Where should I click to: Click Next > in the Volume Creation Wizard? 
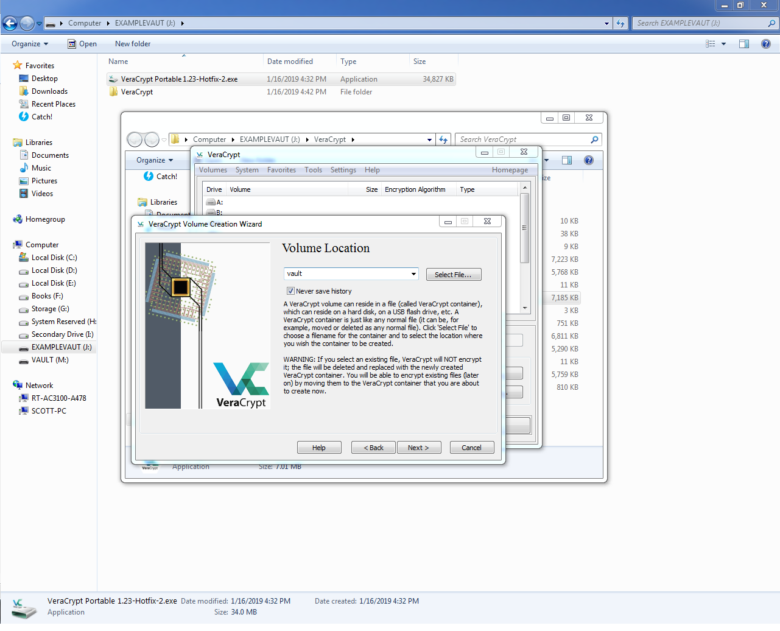pyautogui.click(x=418, y=448)
